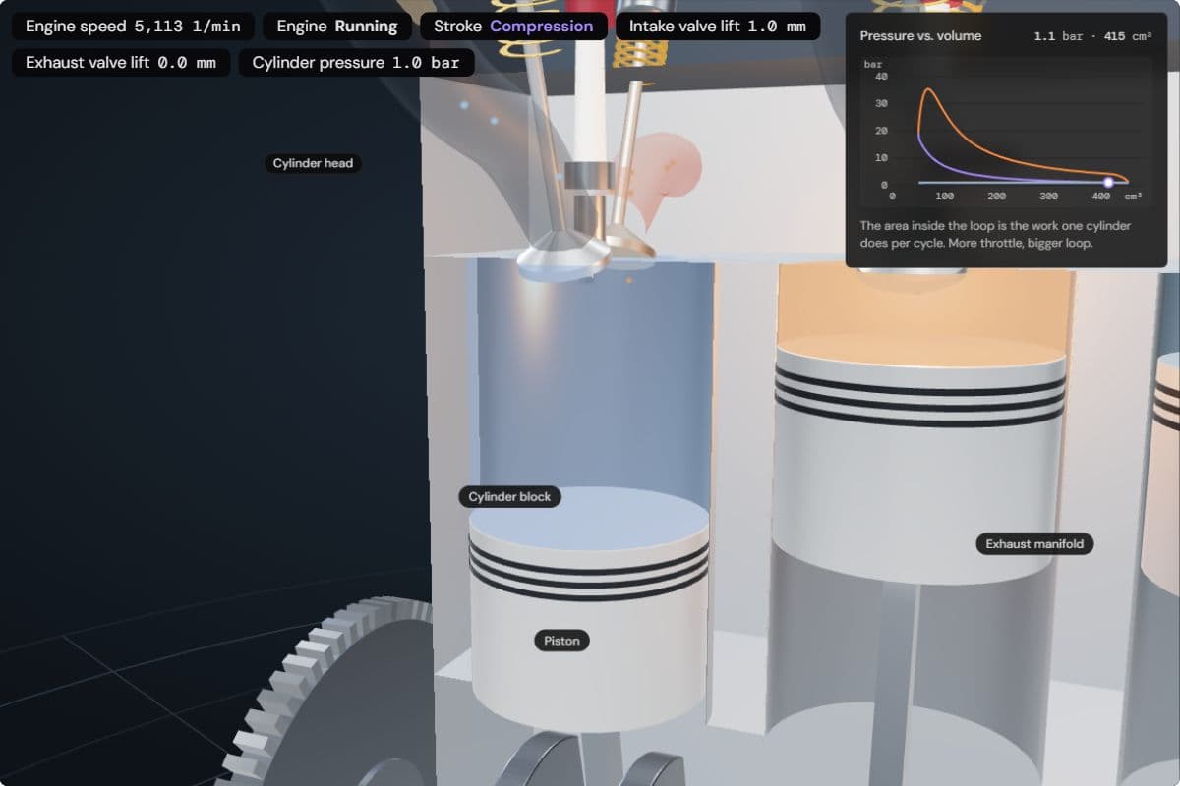Click the bar unit label above the pressure axis
The height and width of the screenshot is (786, 1180).
click(873, 64)
